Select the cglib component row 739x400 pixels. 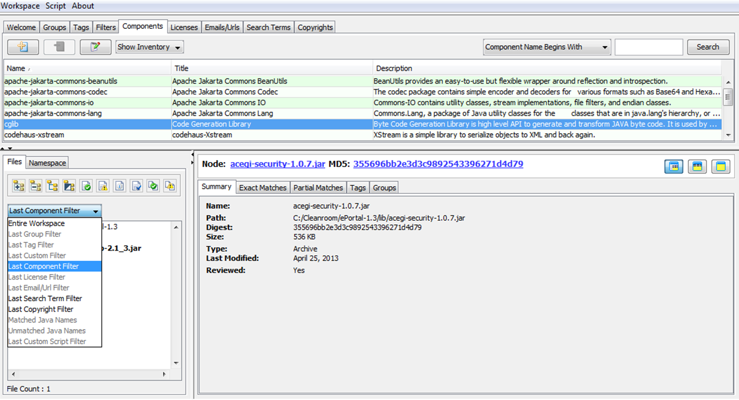coord(363,124)
